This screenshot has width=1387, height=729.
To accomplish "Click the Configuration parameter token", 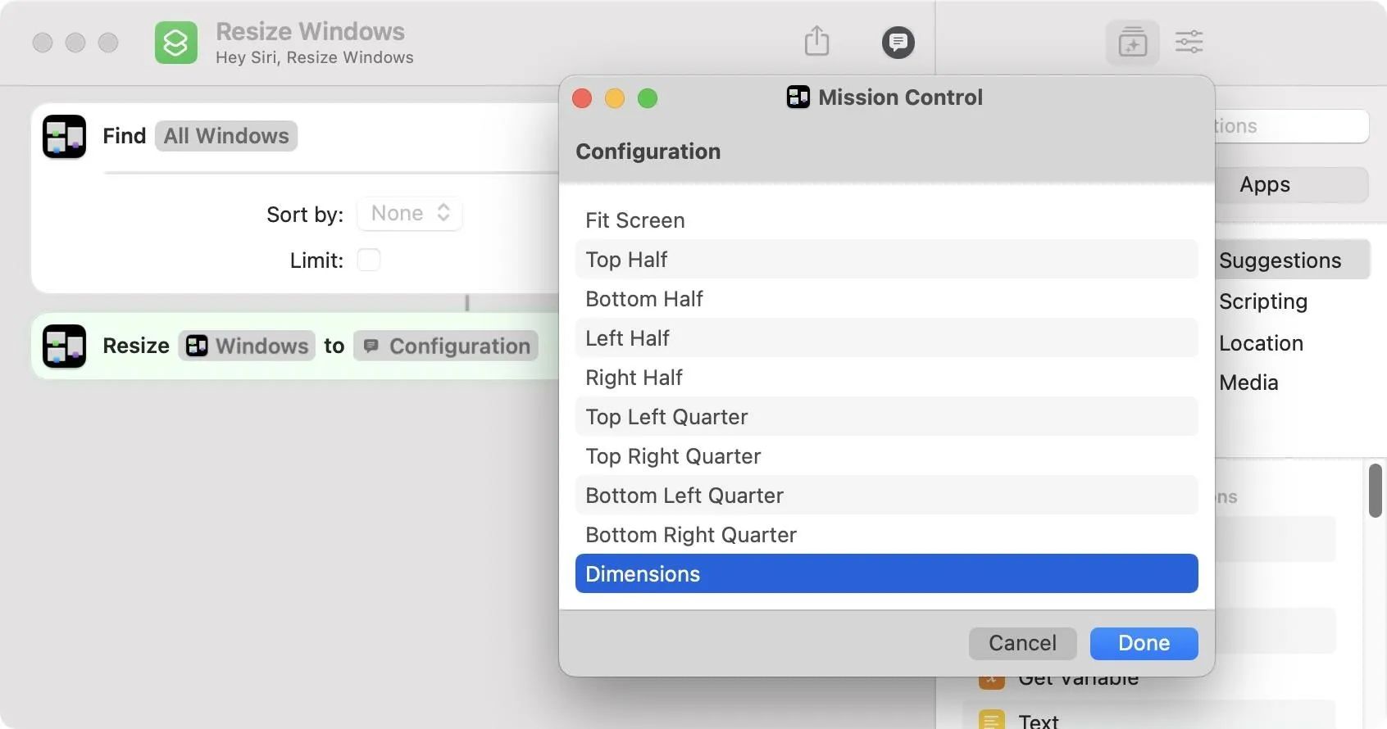I will click(x=446, y=346).
